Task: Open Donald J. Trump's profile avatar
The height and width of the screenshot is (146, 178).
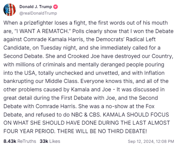Action: click(9, 10)
